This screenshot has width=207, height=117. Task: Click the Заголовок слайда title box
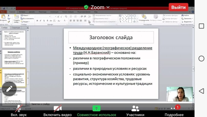click(111, 37)
